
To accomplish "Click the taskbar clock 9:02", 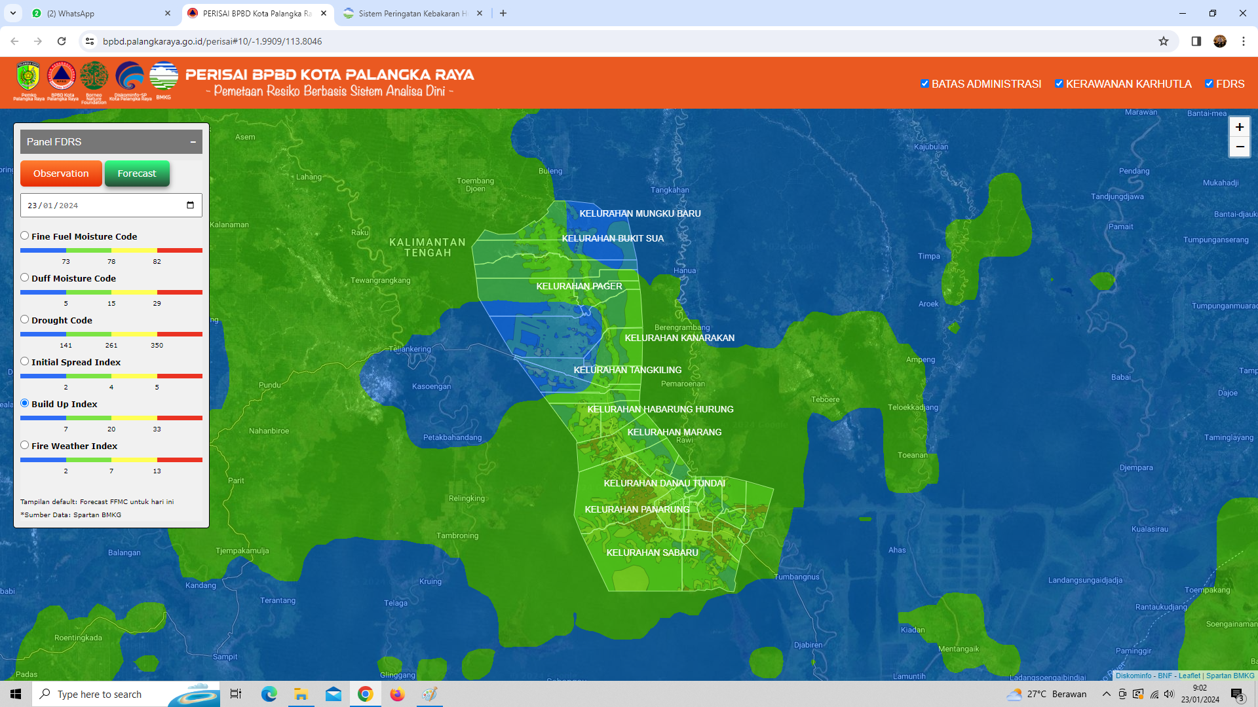I will tap(1200, 694).
